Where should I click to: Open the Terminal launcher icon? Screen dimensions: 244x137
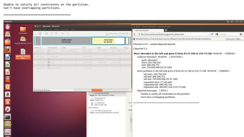click(8, 117)
